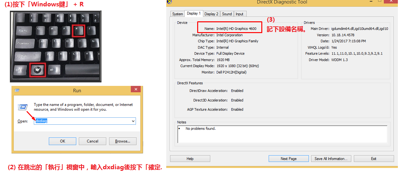Viewport: 410px width, 181px height.
Task: Click the keyboard photo thumbnail
Action: tap(56, 46)
